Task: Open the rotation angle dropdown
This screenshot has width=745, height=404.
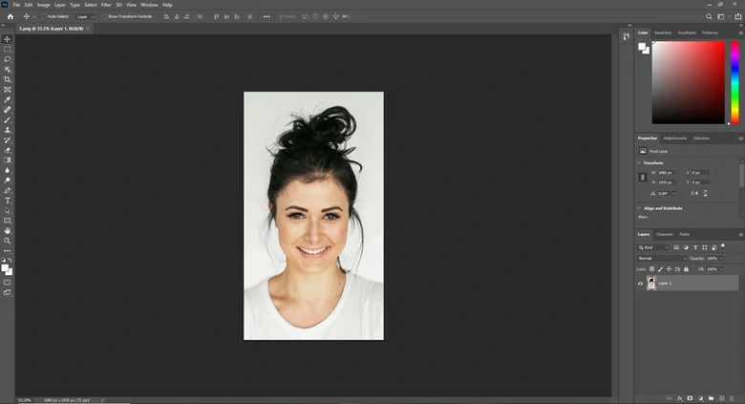Action: pyautogui.click(x=673, y=194)
